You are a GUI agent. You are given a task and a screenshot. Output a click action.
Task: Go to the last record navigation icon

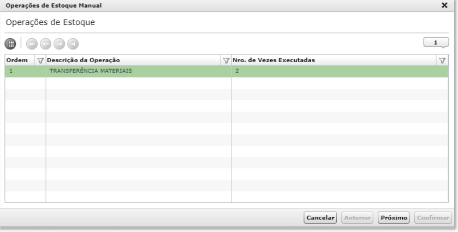[73, 44]
